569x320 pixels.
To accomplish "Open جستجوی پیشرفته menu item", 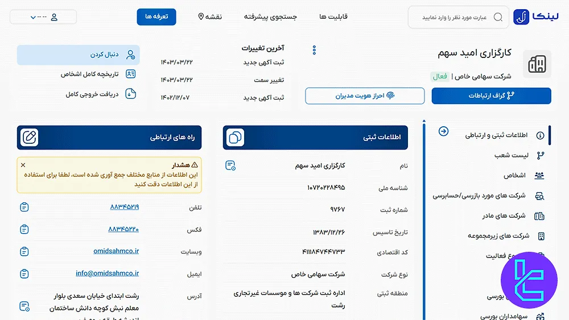I will [270, 16].
